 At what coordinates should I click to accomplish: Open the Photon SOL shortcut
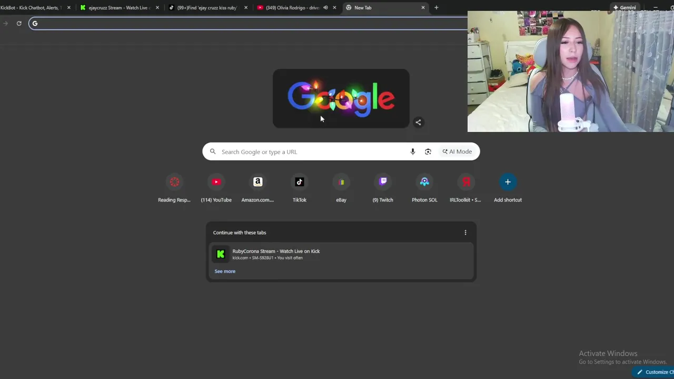pos(424,188)
